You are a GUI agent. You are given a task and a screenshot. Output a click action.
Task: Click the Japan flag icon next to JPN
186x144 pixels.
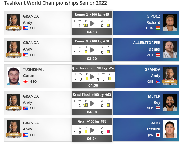click(x=158, y=135)
